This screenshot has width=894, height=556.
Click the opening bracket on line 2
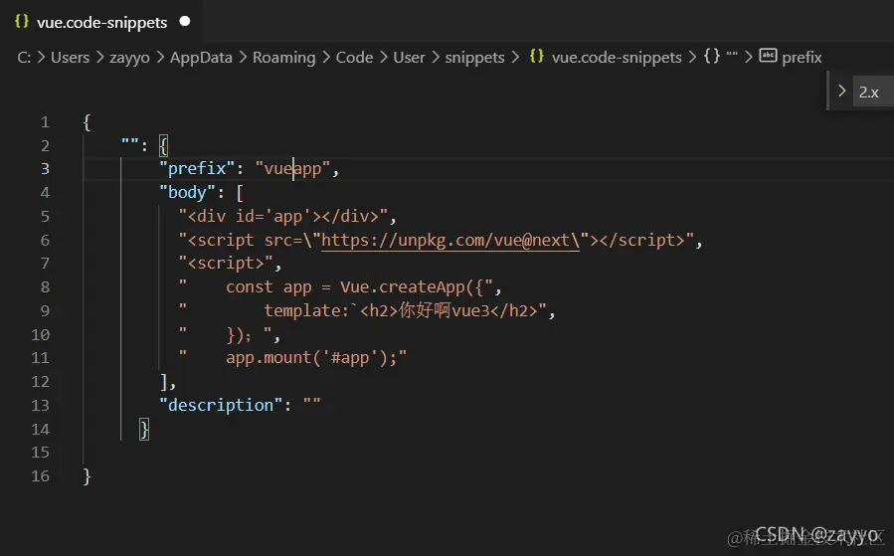[164, 145]
